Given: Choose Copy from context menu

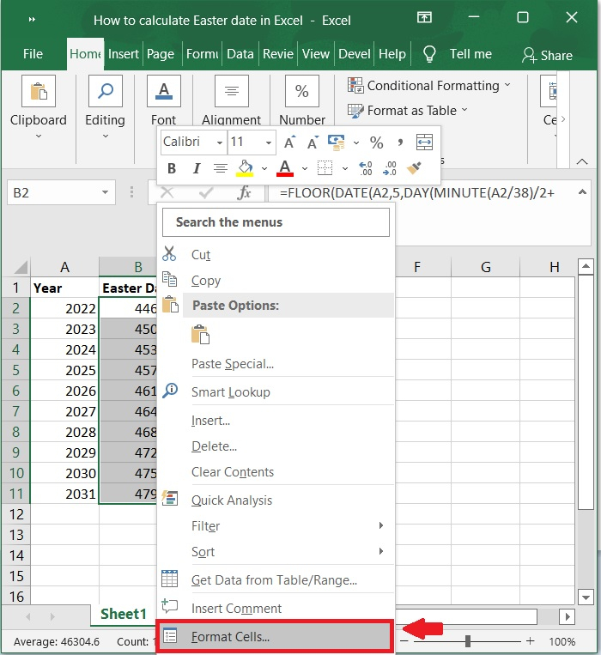Looking at the screenshot, I should (x=276, y=280).
